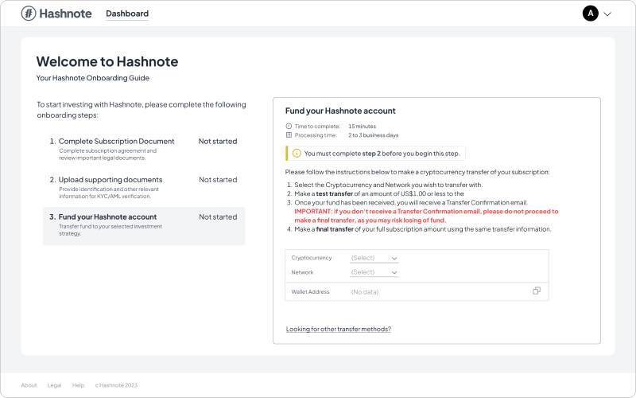Click the Legal footer link
The width and height of the screenshot is (636, 398).
54,385
